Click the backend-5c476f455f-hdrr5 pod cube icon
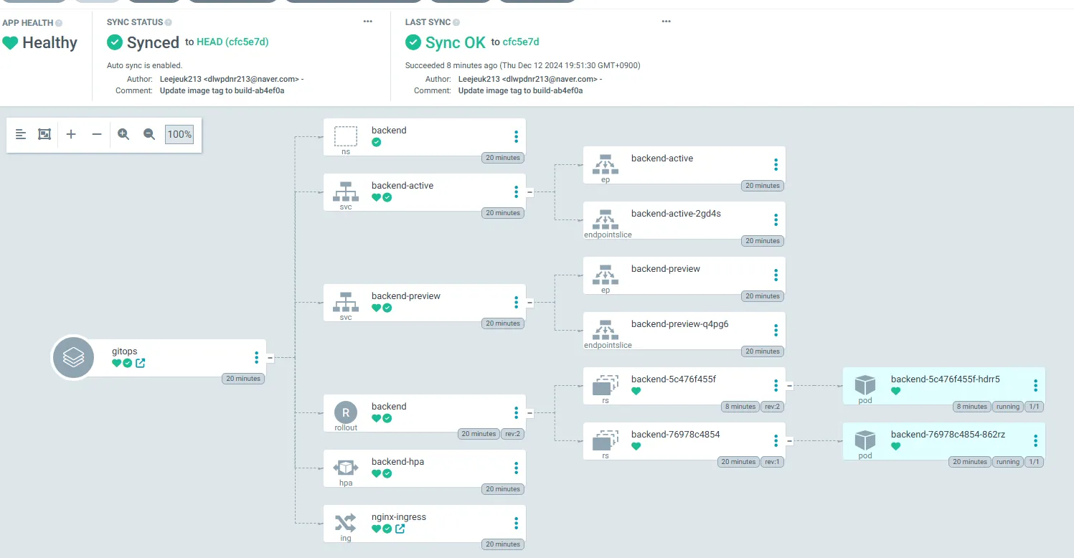The height and width of the screenshot is (558, 1074). click(x=865, y=385)
